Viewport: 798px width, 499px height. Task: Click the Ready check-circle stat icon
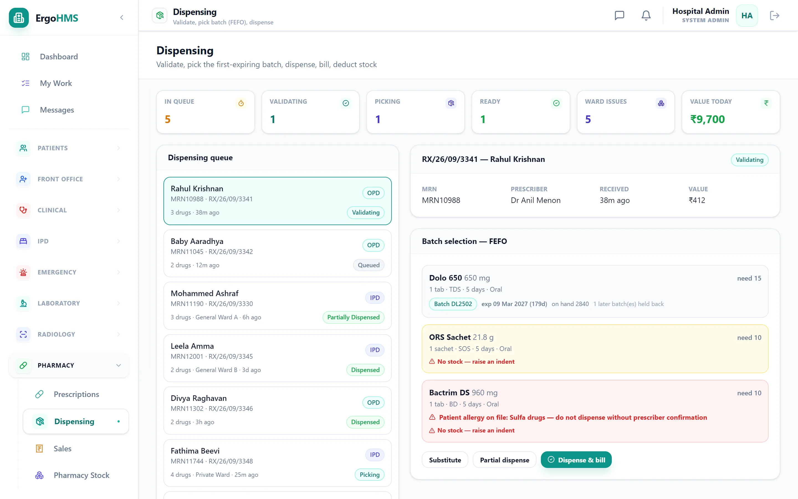556,103
